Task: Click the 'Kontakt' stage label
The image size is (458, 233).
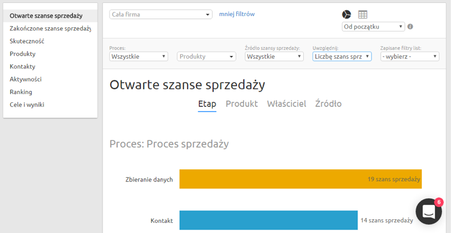Action: [x=161, y=221]
